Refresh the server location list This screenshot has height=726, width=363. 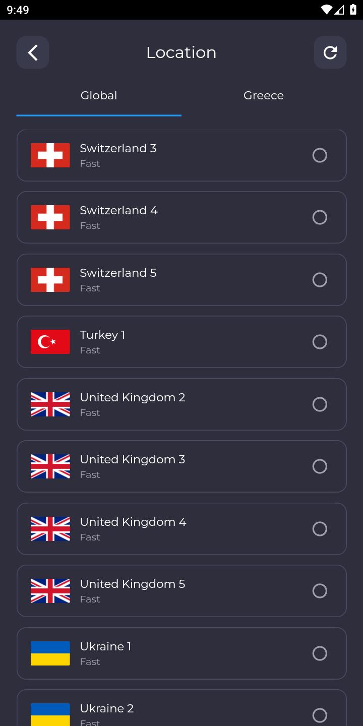(x=330, y=52)
